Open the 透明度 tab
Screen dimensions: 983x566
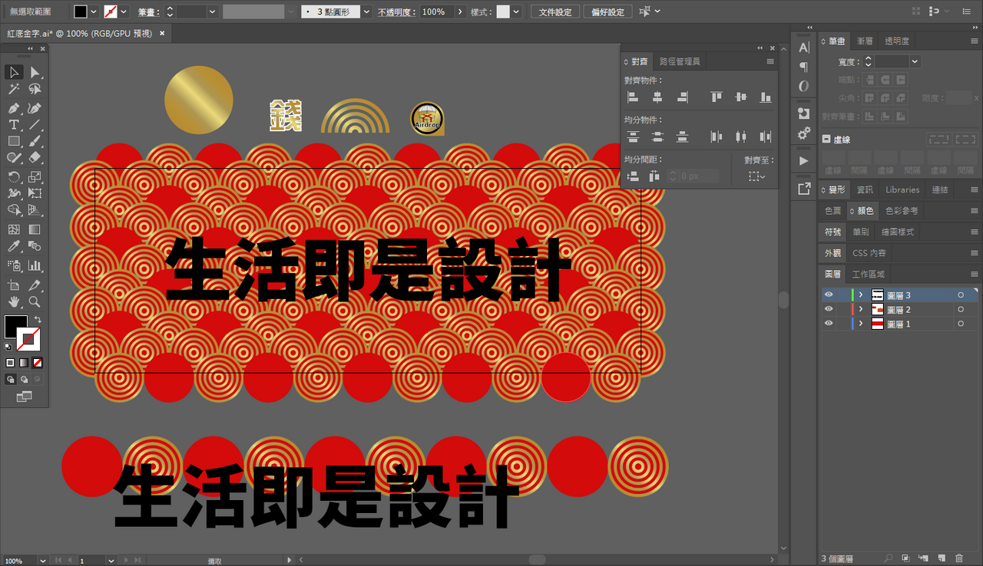point(897,41)
